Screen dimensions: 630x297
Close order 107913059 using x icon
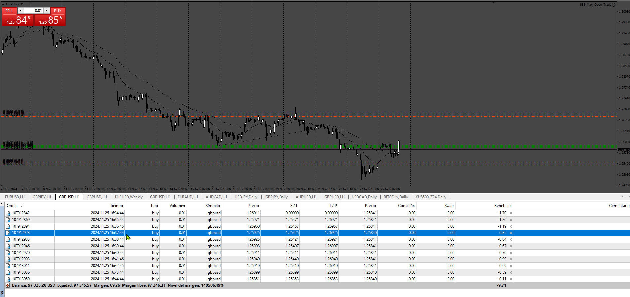511,279
